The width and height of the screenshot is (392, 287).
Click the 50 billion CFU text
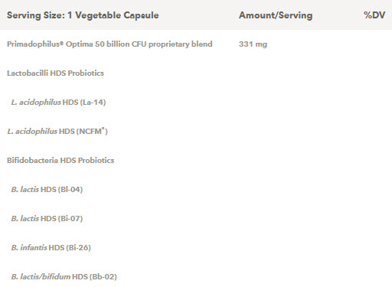(x=120, y=44)
